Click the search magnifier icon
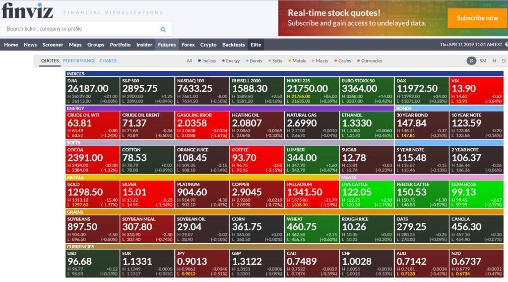 coord(163,29)
